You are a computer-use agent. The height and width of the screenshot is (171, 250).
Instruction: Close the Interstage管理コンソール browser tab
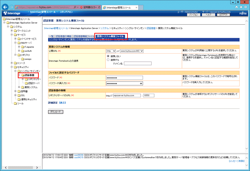click(x=137, y=7)
